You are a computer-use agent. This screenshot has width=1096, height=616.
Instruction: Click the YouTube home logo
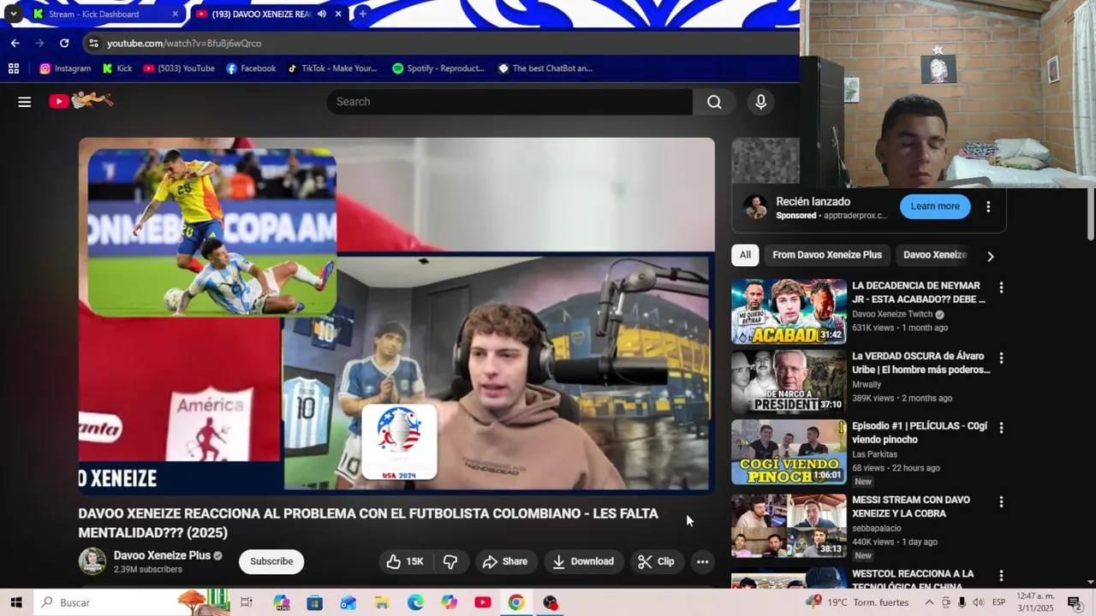point(81,101)
